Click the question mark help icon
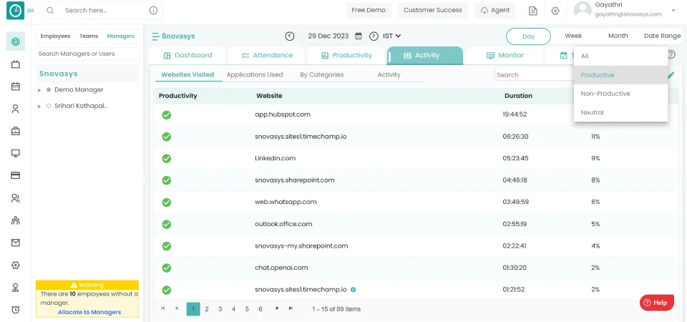This screenshot has width=687, height=322. pyautogui.click(x=671, y=54)
